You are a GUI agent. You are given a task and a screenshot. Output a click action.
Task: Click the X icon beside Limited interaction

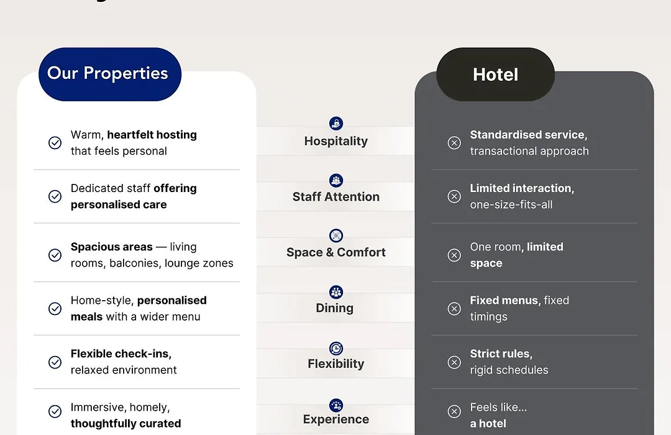tap(454, 196)
